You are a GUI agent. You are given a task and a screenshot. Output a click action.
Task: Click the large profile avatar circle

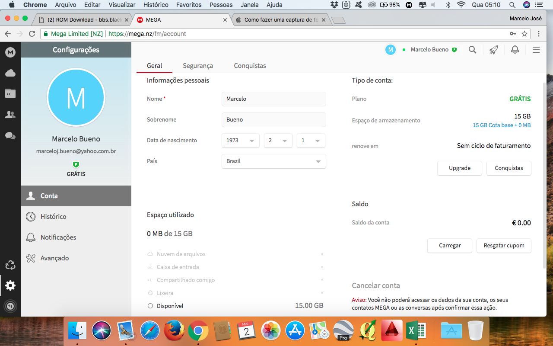point(76,97)
